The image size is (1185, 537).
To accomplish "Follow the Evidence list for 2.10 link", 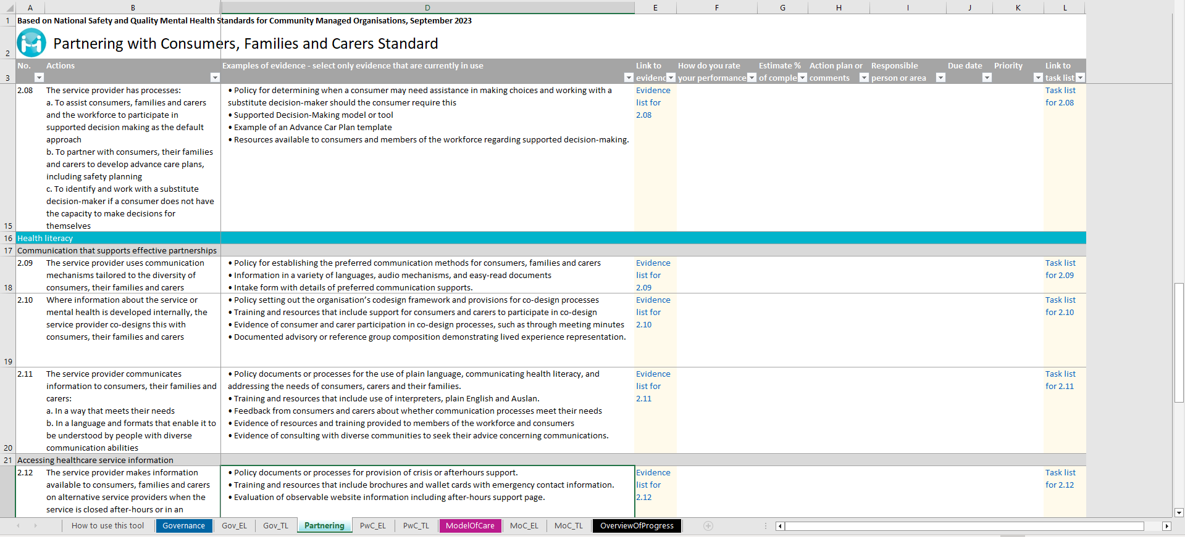I will [x=653, y=312].
